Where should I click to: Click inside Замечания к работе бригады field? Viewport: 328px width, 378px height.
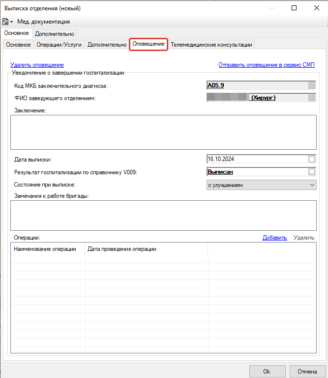(163, 215)
